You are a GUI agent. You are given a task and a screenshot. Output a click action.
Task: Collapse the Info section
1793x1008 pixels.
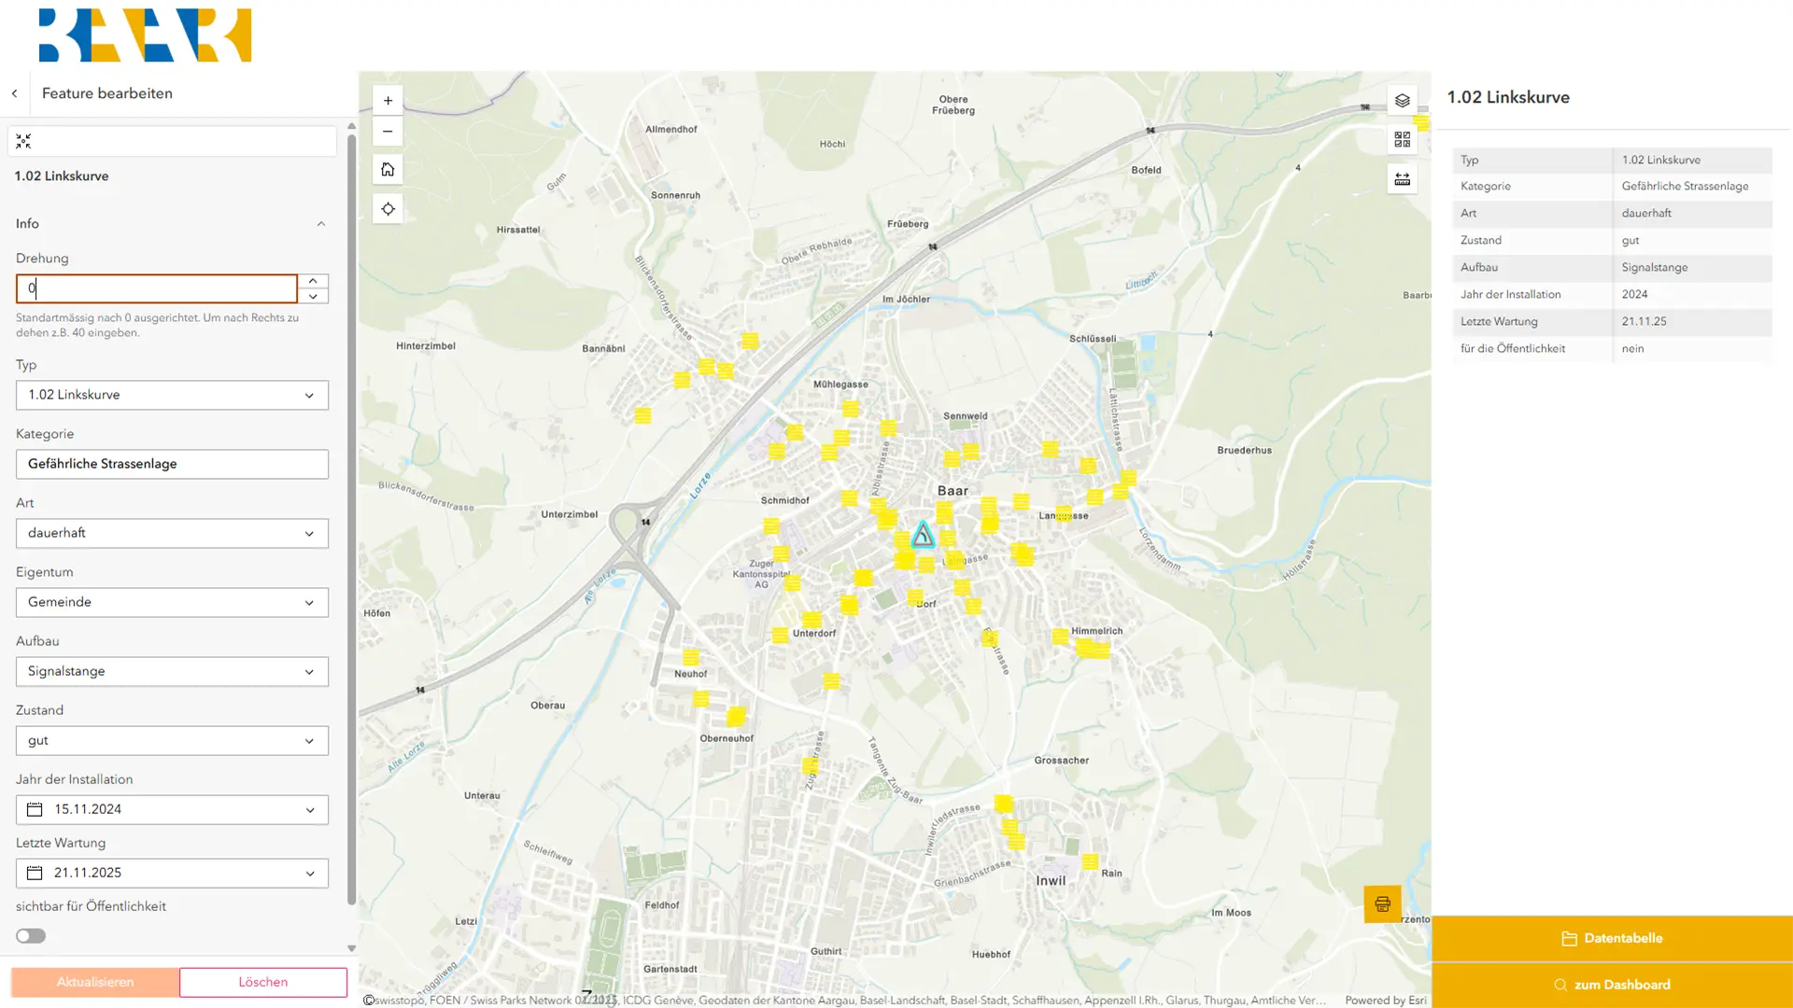(x=320, y=224)
